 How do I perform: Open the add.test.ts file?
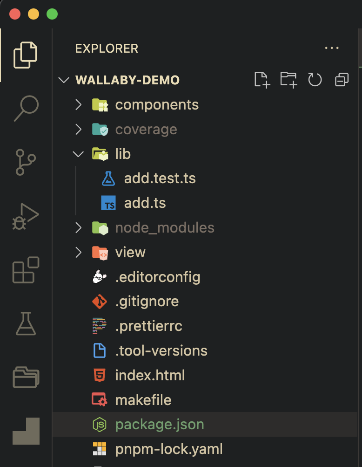[160, 178]
